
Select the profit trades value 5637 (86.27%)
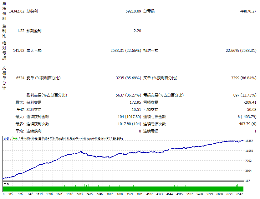128,95
